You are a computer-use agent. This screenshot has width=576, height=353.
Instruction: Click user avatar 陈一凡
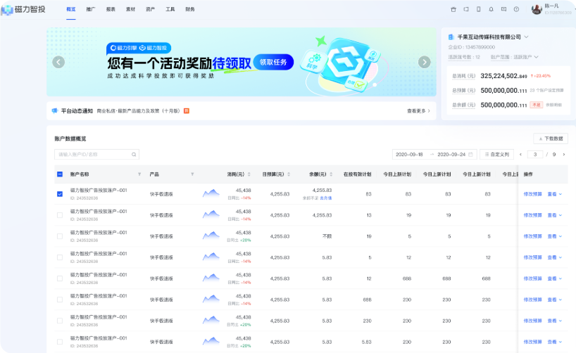[x=537, y=9]
